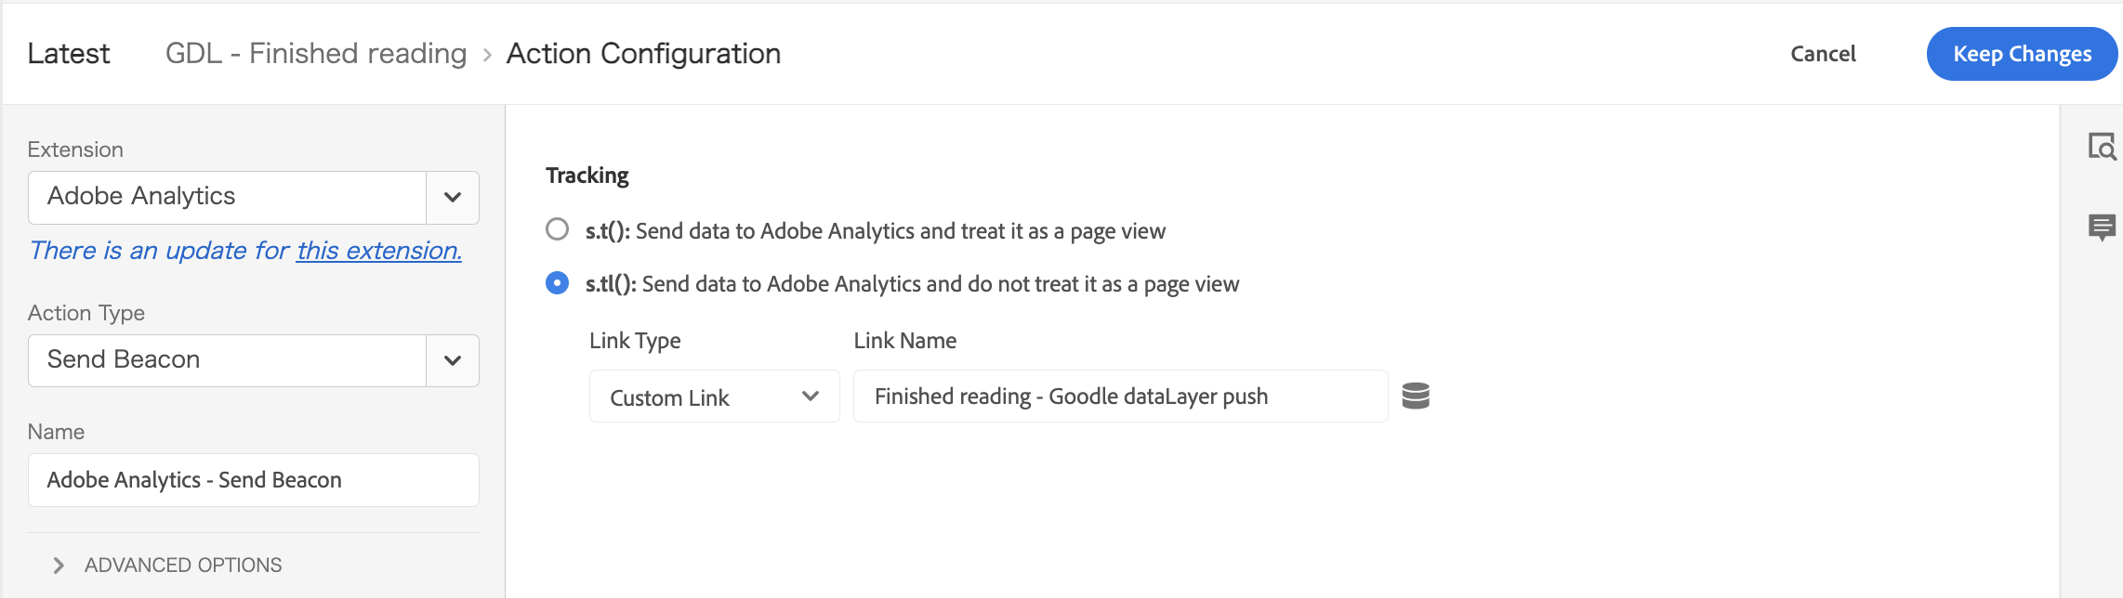The image size is (2123, 598).
Task: Click the breadcrumb chevron separator
Action: [487, 56]
